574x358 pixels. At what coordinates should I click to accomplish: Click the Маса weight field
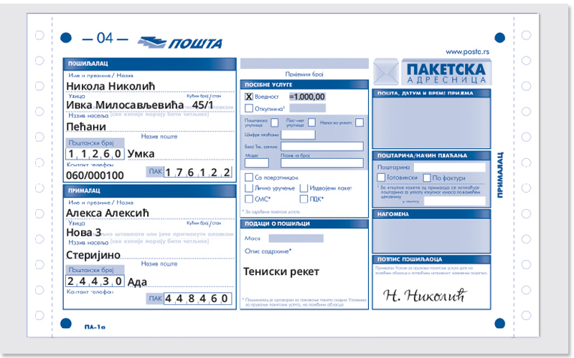pos(296,238)
